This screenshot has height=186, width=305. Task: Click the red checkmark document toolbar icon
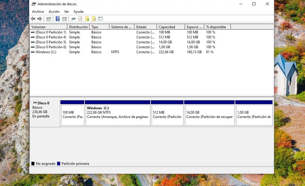[x=80, y=19]
